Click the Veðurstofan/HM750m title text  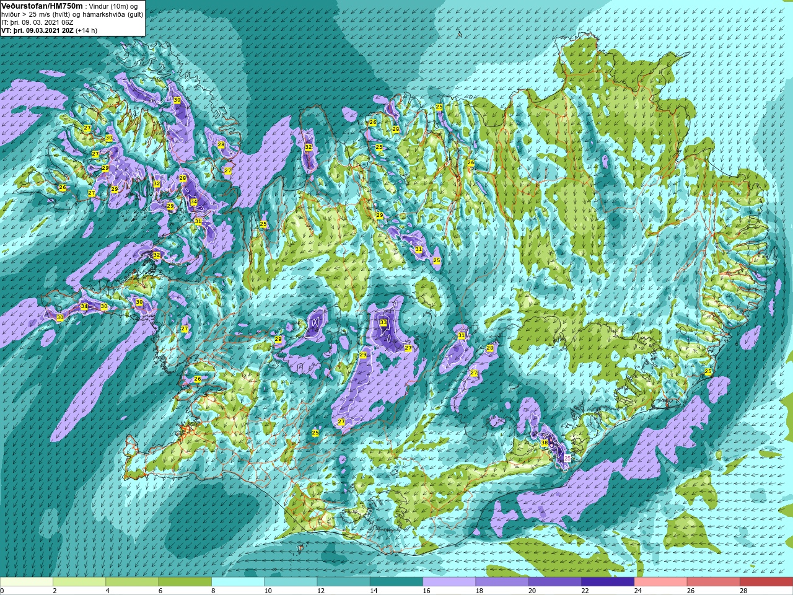tap(42, 6)
